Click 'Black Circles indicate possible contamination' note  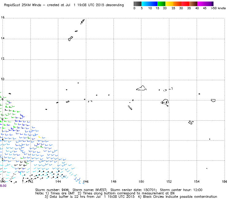(x=180, y=197)
